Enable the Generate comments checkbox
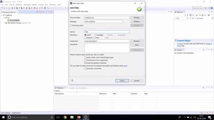Image resolution: width=214 pixels, height=120 pixels. pos(85,68)
